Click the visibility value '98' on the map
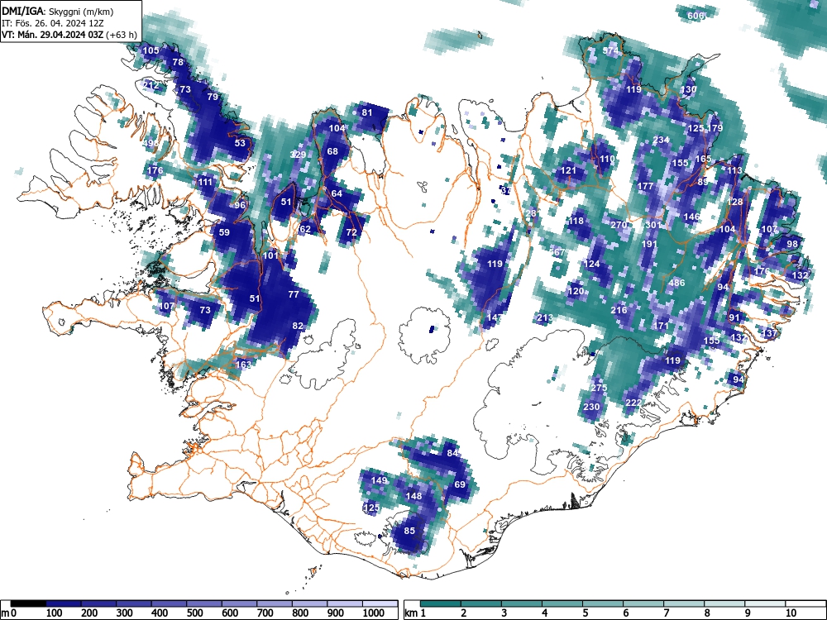 792,244
